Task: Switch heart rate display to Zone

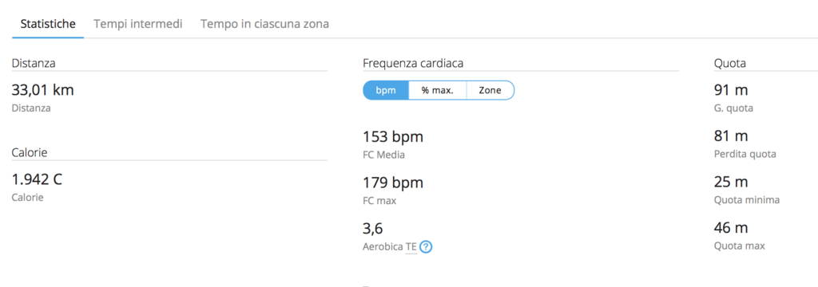Action: point(490,90)
